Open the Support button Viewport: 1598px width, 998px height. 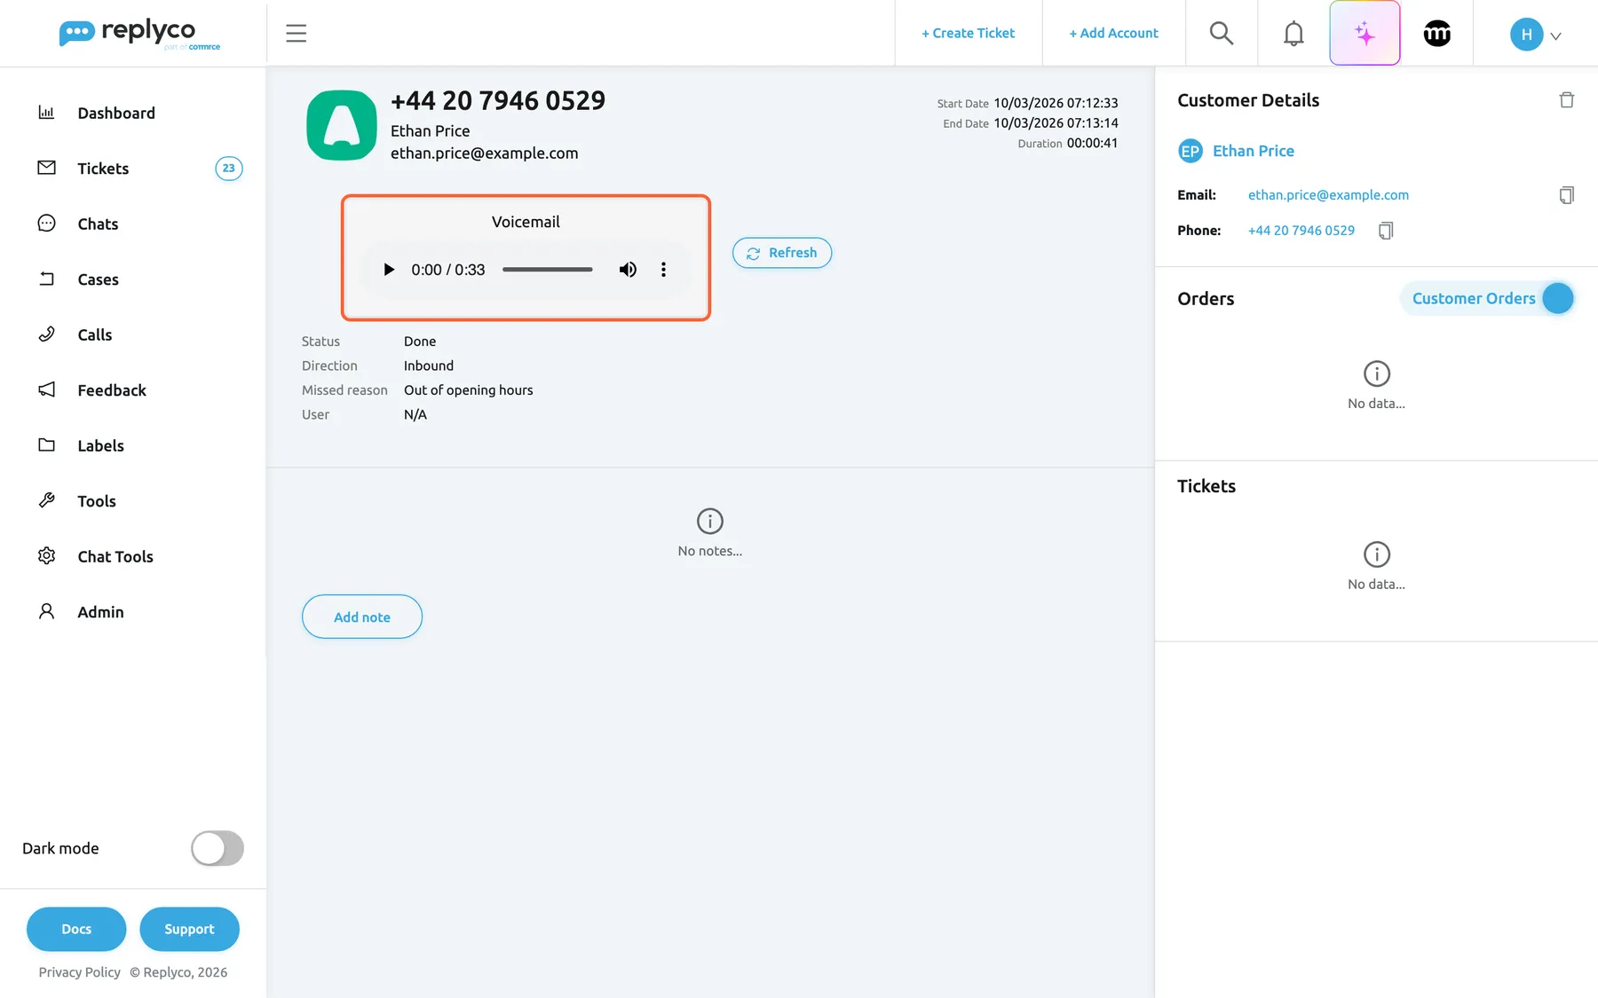(x=189, y=929)
